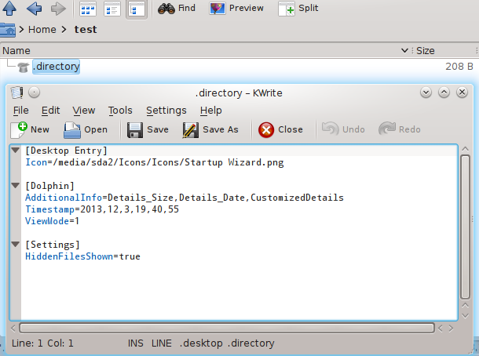The width and height of the screenshot is (479, 356).
Task: Click the Timestamp line in editor
Action: click(102, 209)
